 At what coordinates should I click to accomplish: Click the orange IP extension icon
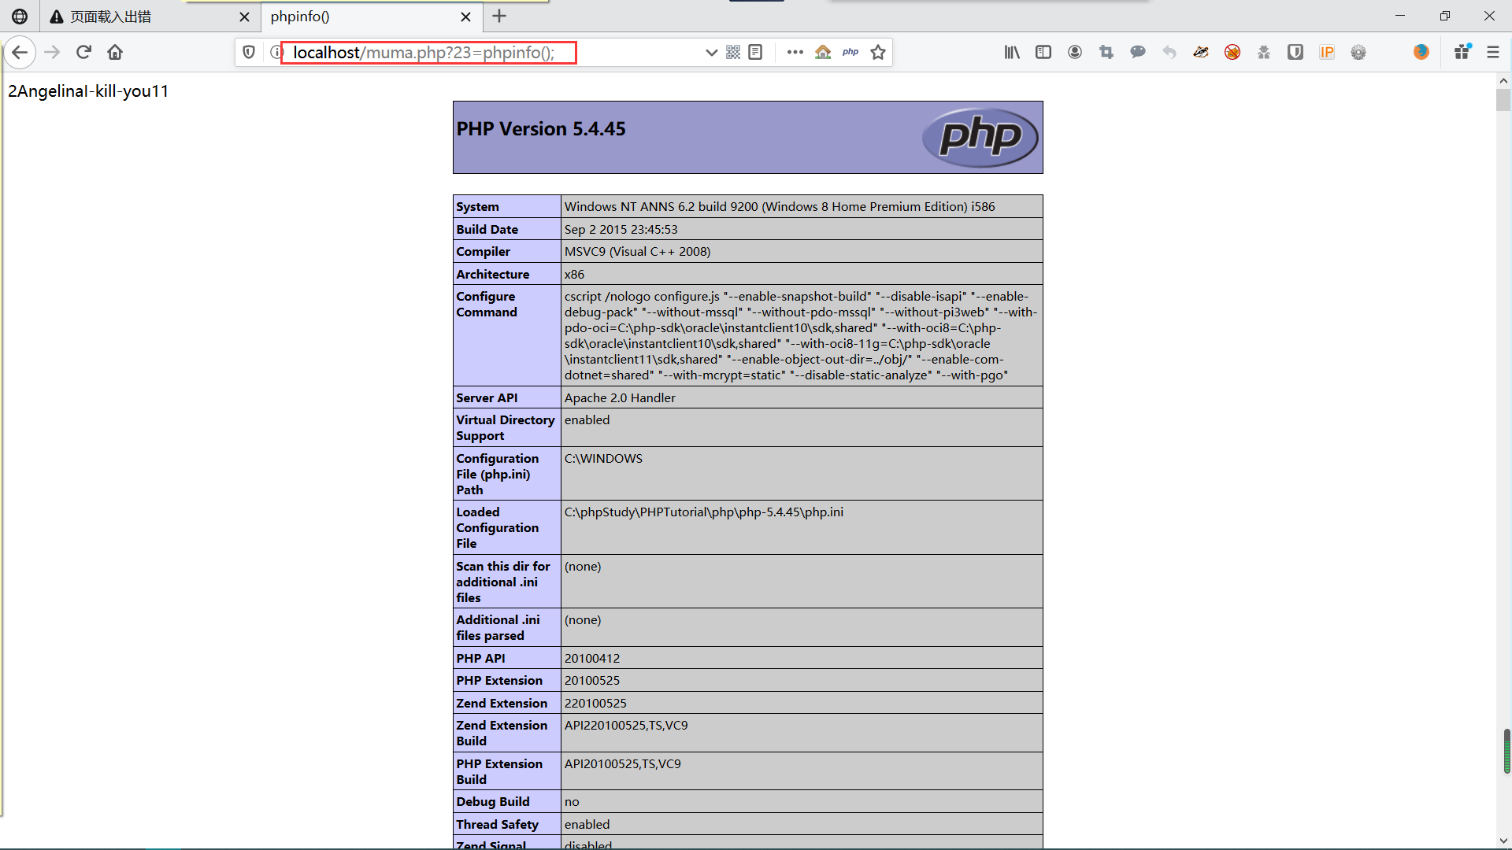[1327, 52]
